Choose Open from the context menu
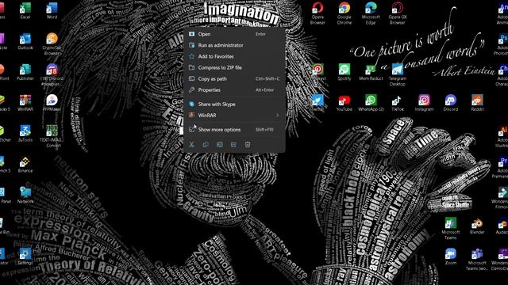 pos(234,34)
